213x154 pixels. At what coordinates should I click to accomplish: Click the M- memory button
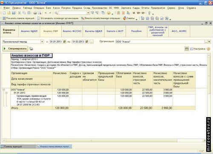(143, 13)
